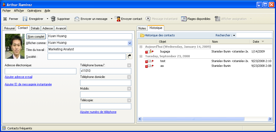Viewport: 276px width, 132px height.
Task: Open Plages disponibles from toolbar
Action: [x=196, y=19]
